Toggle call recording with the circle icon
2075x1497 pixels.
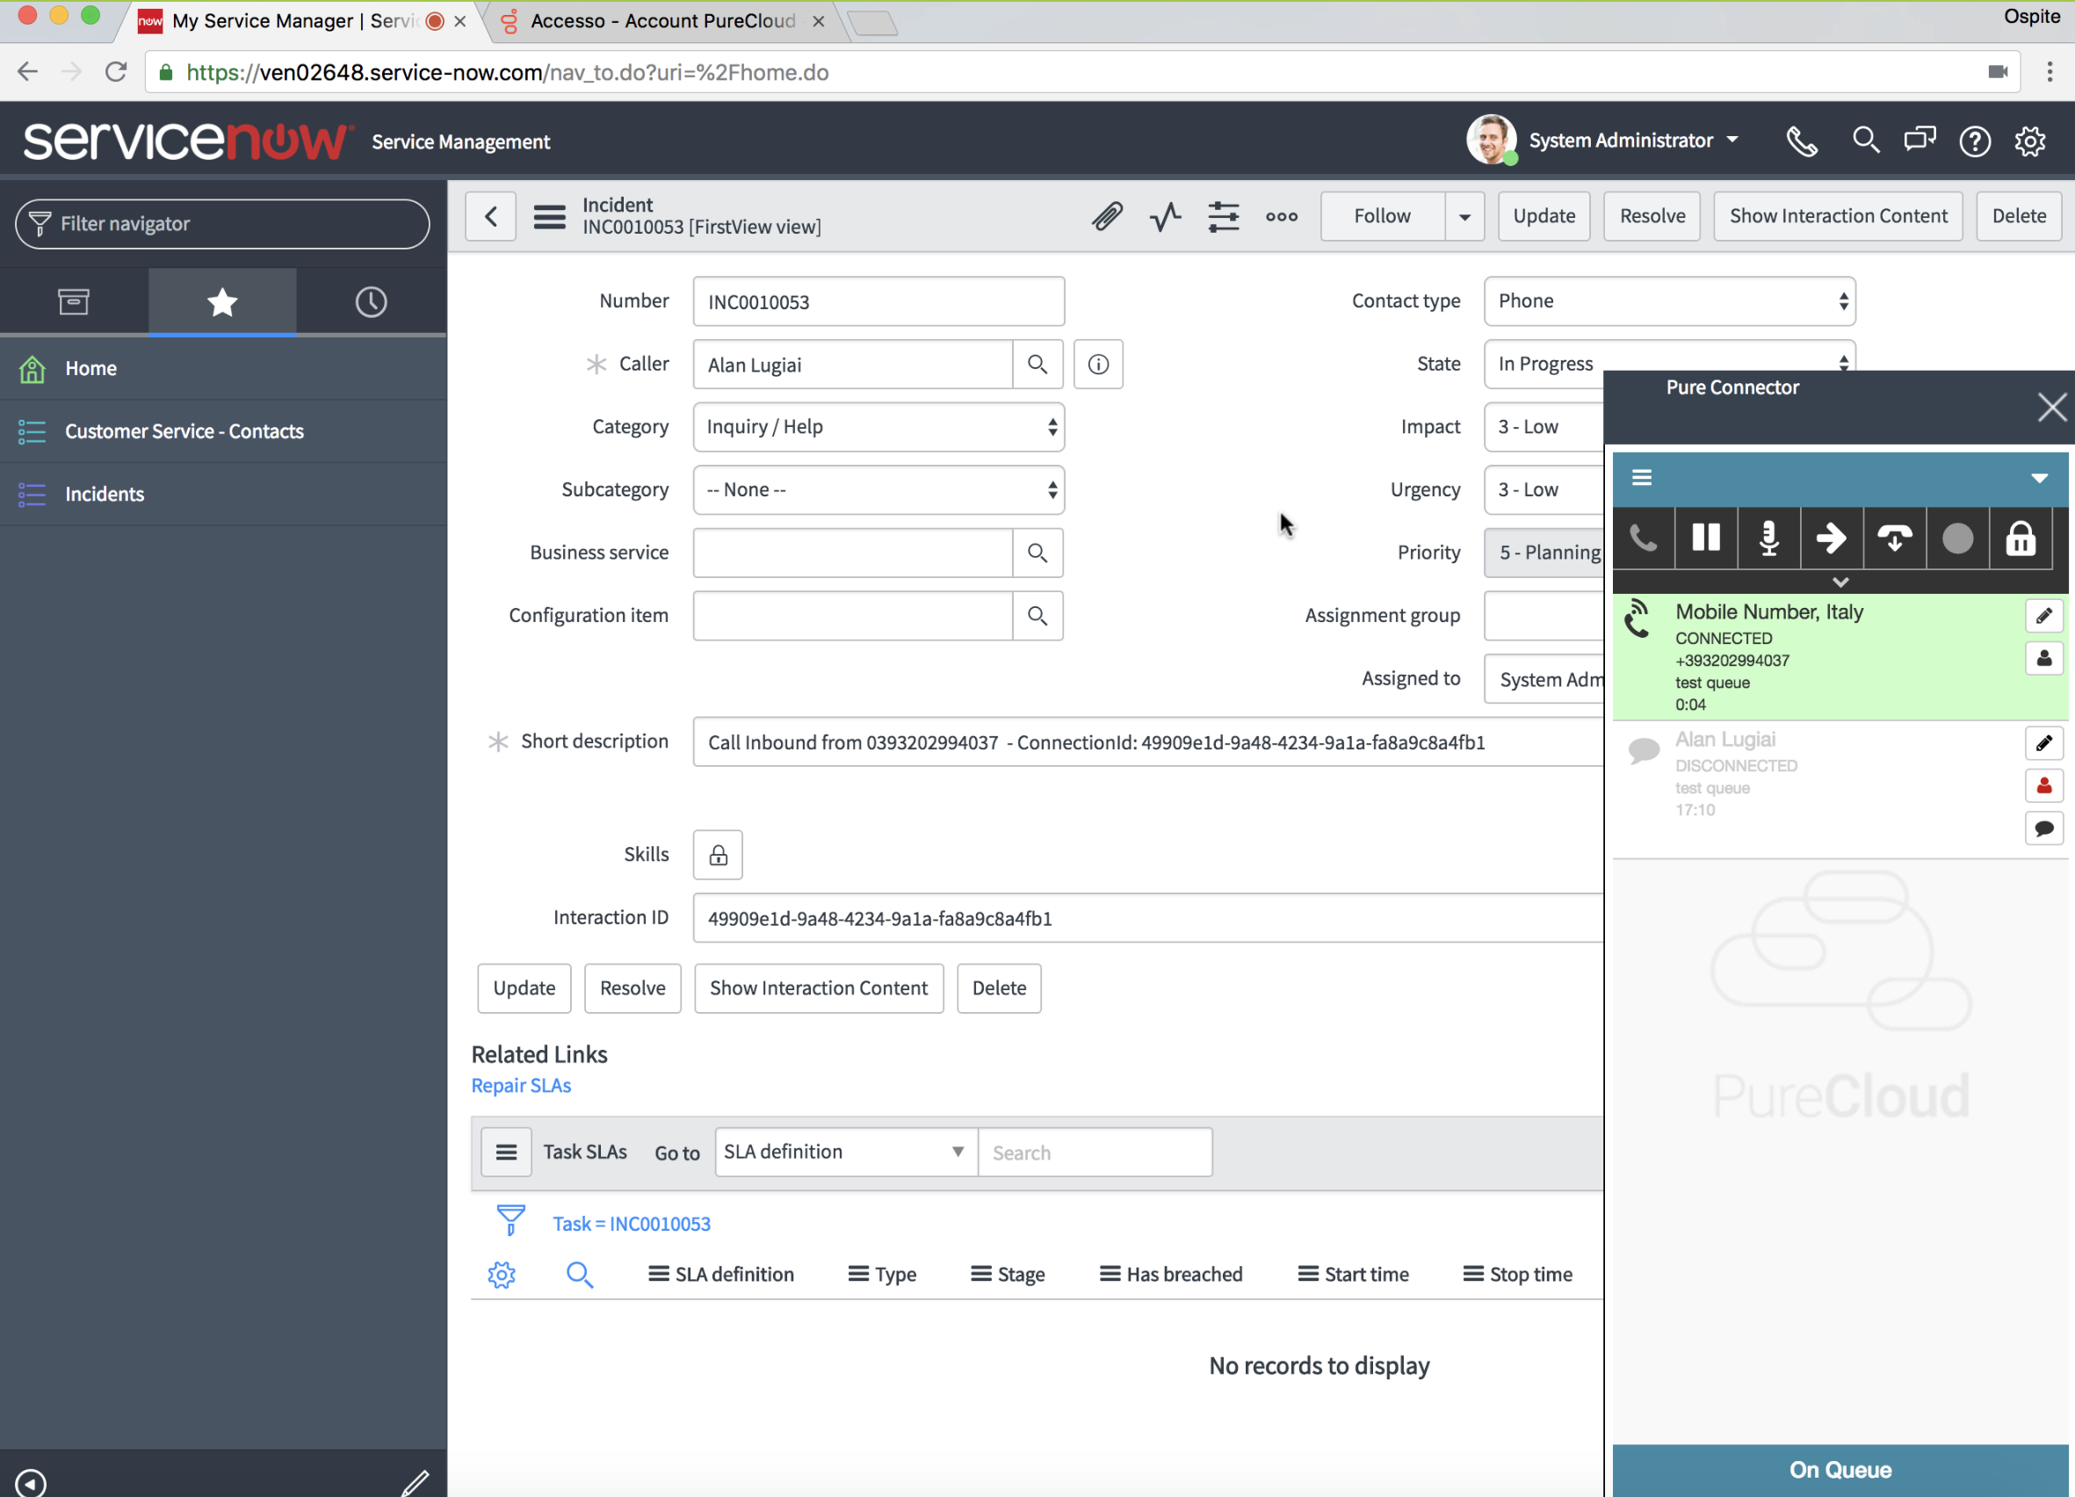tap(1958, 538)
